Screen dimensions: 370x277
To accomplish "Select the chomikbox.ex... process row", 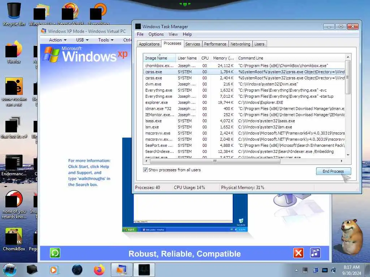I will pos(244,66).
